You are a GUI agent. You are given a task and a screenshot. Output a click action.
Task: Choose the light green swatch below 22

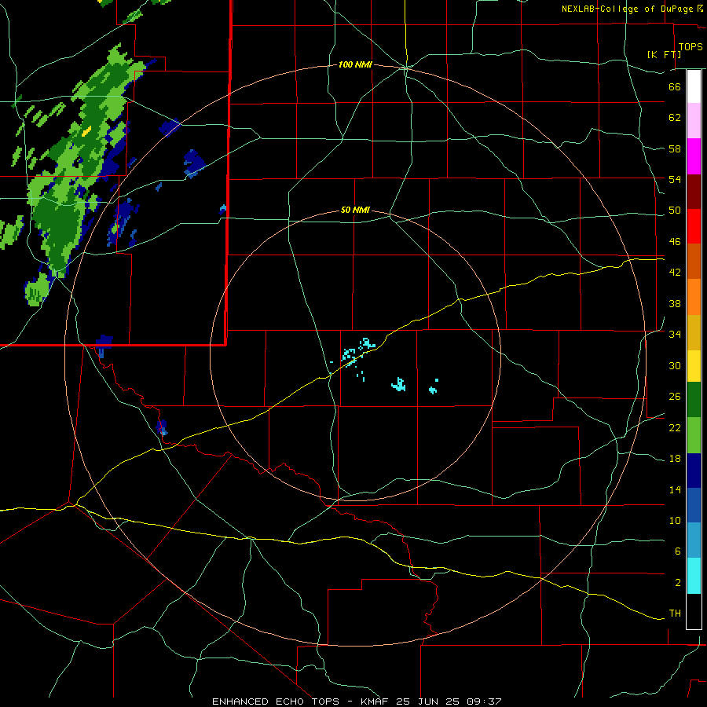(694, 435)
